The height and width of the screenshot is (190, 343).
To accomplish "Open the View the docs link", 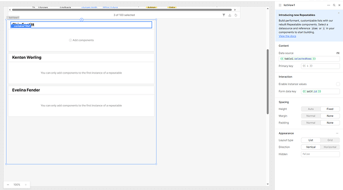I will (287, 36).
